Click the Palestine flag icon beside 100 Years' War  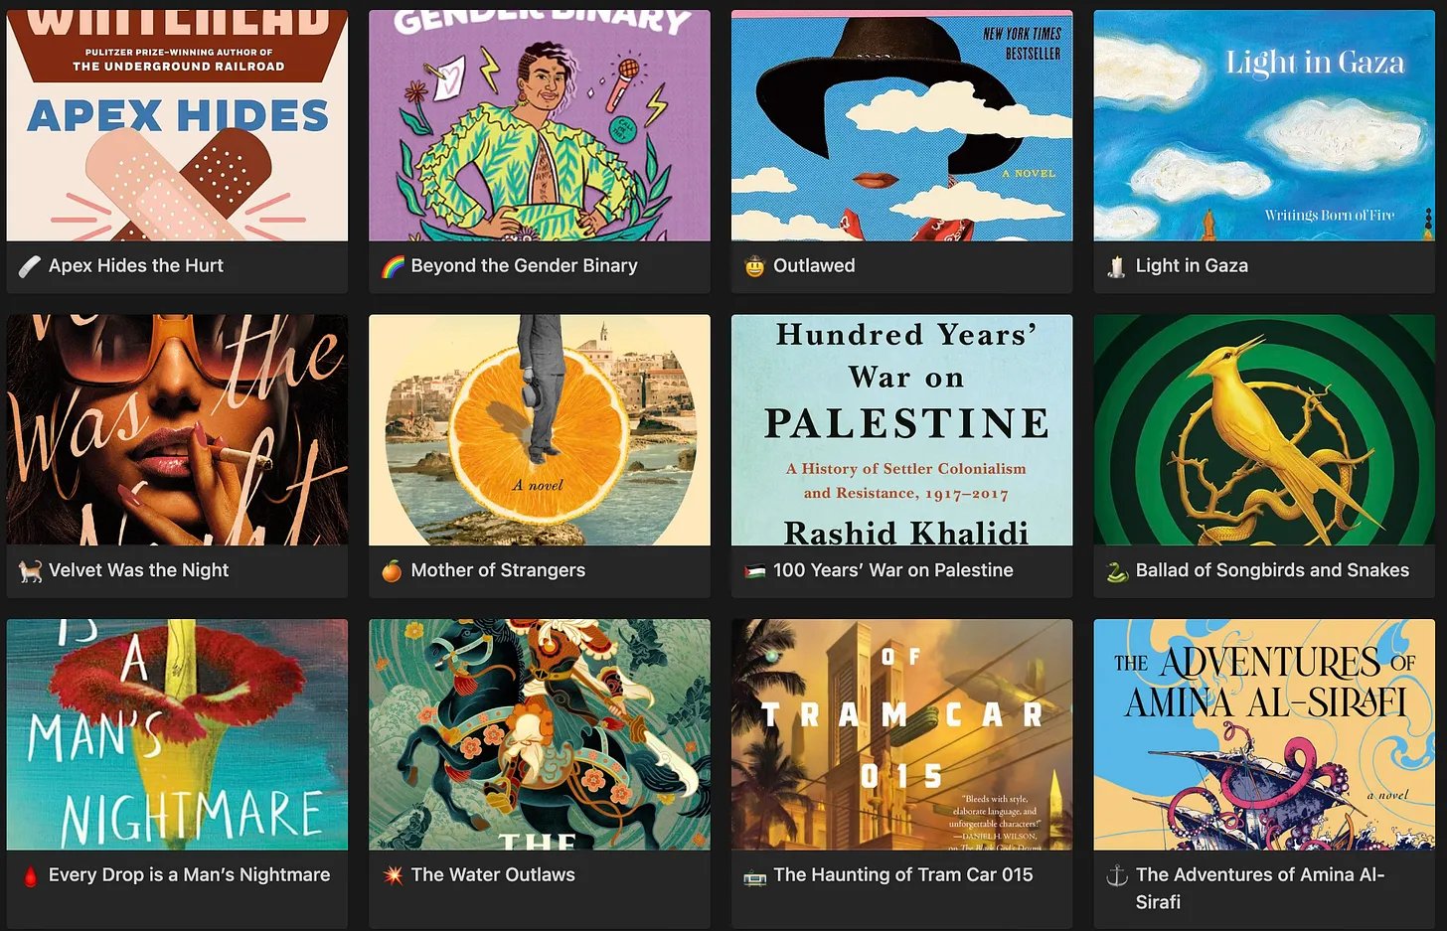pos(755,570)
